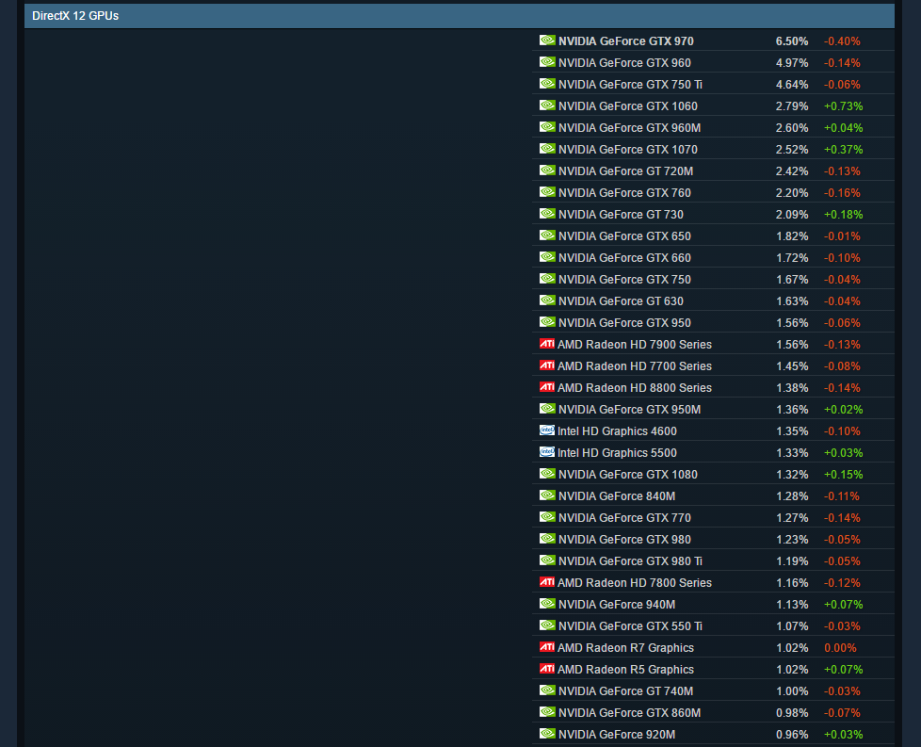This screenshot has height=747, width=921.
Task: Click NVIDIA icon beside GTX 860M
Action: 547,712
